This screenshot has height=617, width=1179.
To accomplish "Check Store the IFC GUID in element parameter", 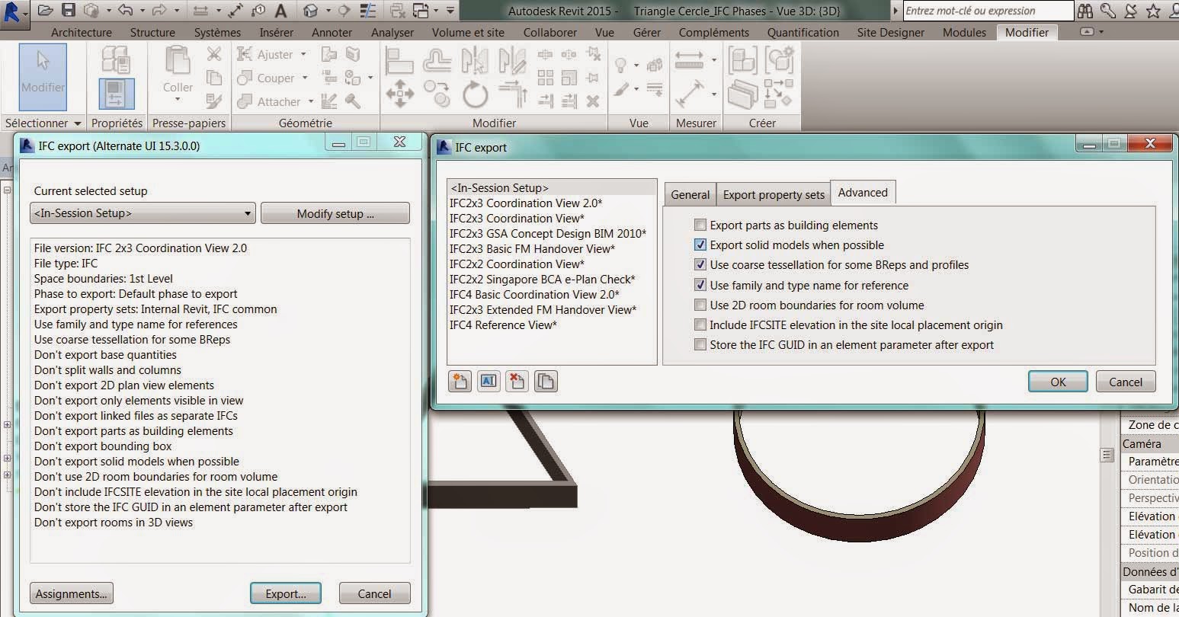I will pyautogui.click(x=700, y=344).
